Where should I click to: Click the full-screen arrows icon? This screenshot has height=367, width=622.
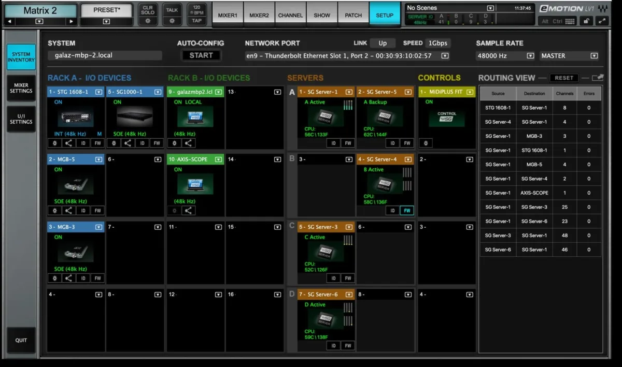pos(602,21)
